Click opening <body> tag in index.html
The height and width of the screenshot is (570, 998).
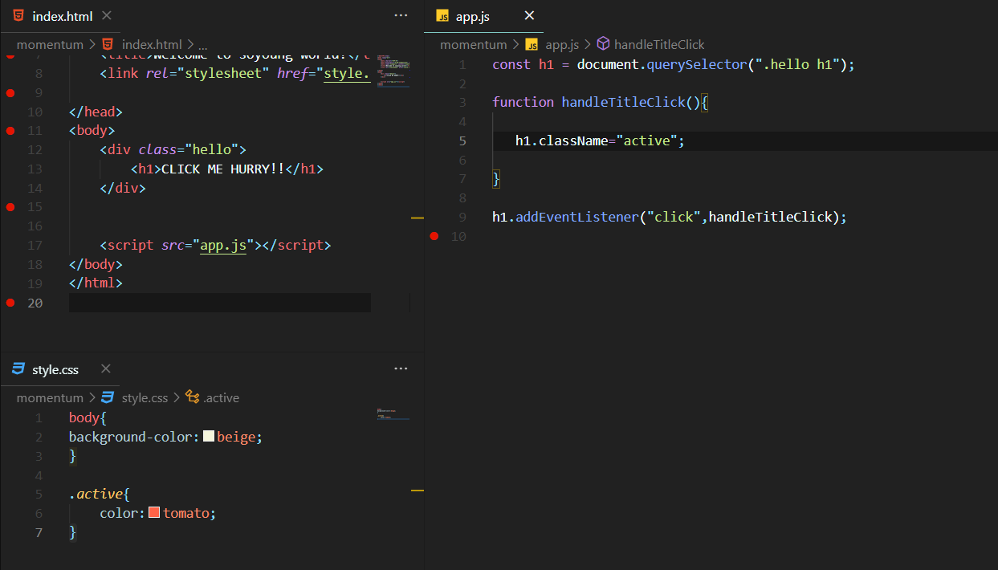tap(92, 130)
